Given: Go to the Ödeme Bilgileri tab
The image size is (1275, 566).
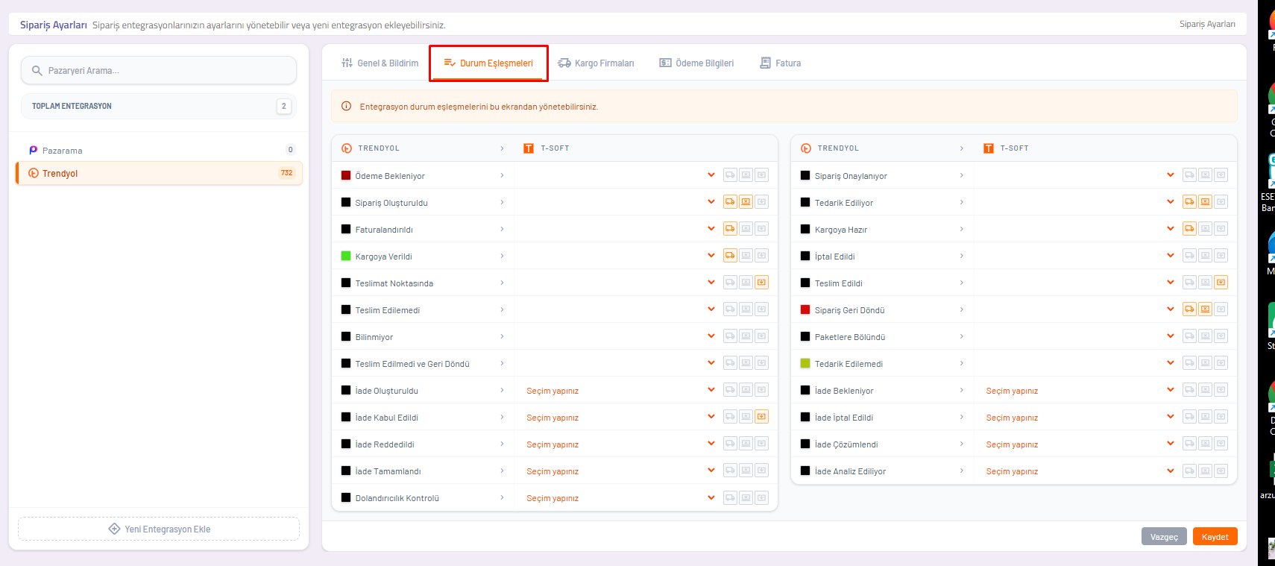Looking at the screenshot, I should click(x=696, y=63).
